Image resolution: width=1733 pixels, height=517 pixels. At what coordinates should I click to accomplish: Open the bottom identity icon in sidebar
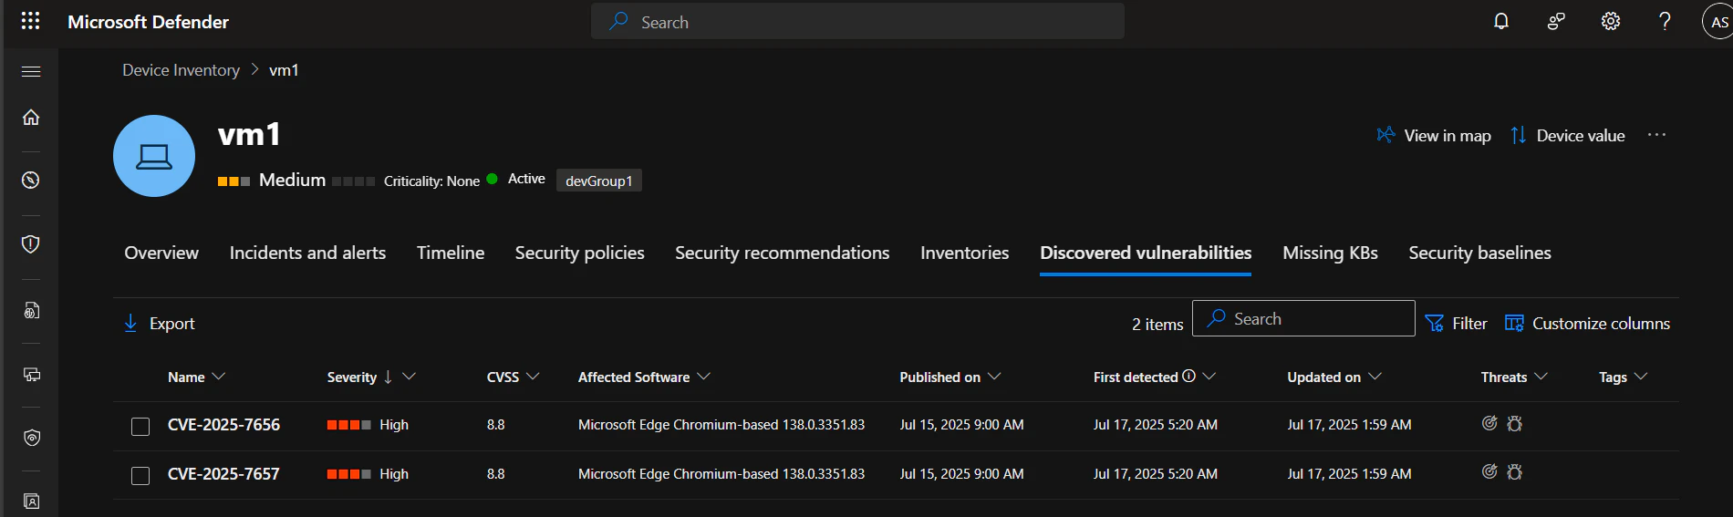pyautogui.click(x=31, y=501)
